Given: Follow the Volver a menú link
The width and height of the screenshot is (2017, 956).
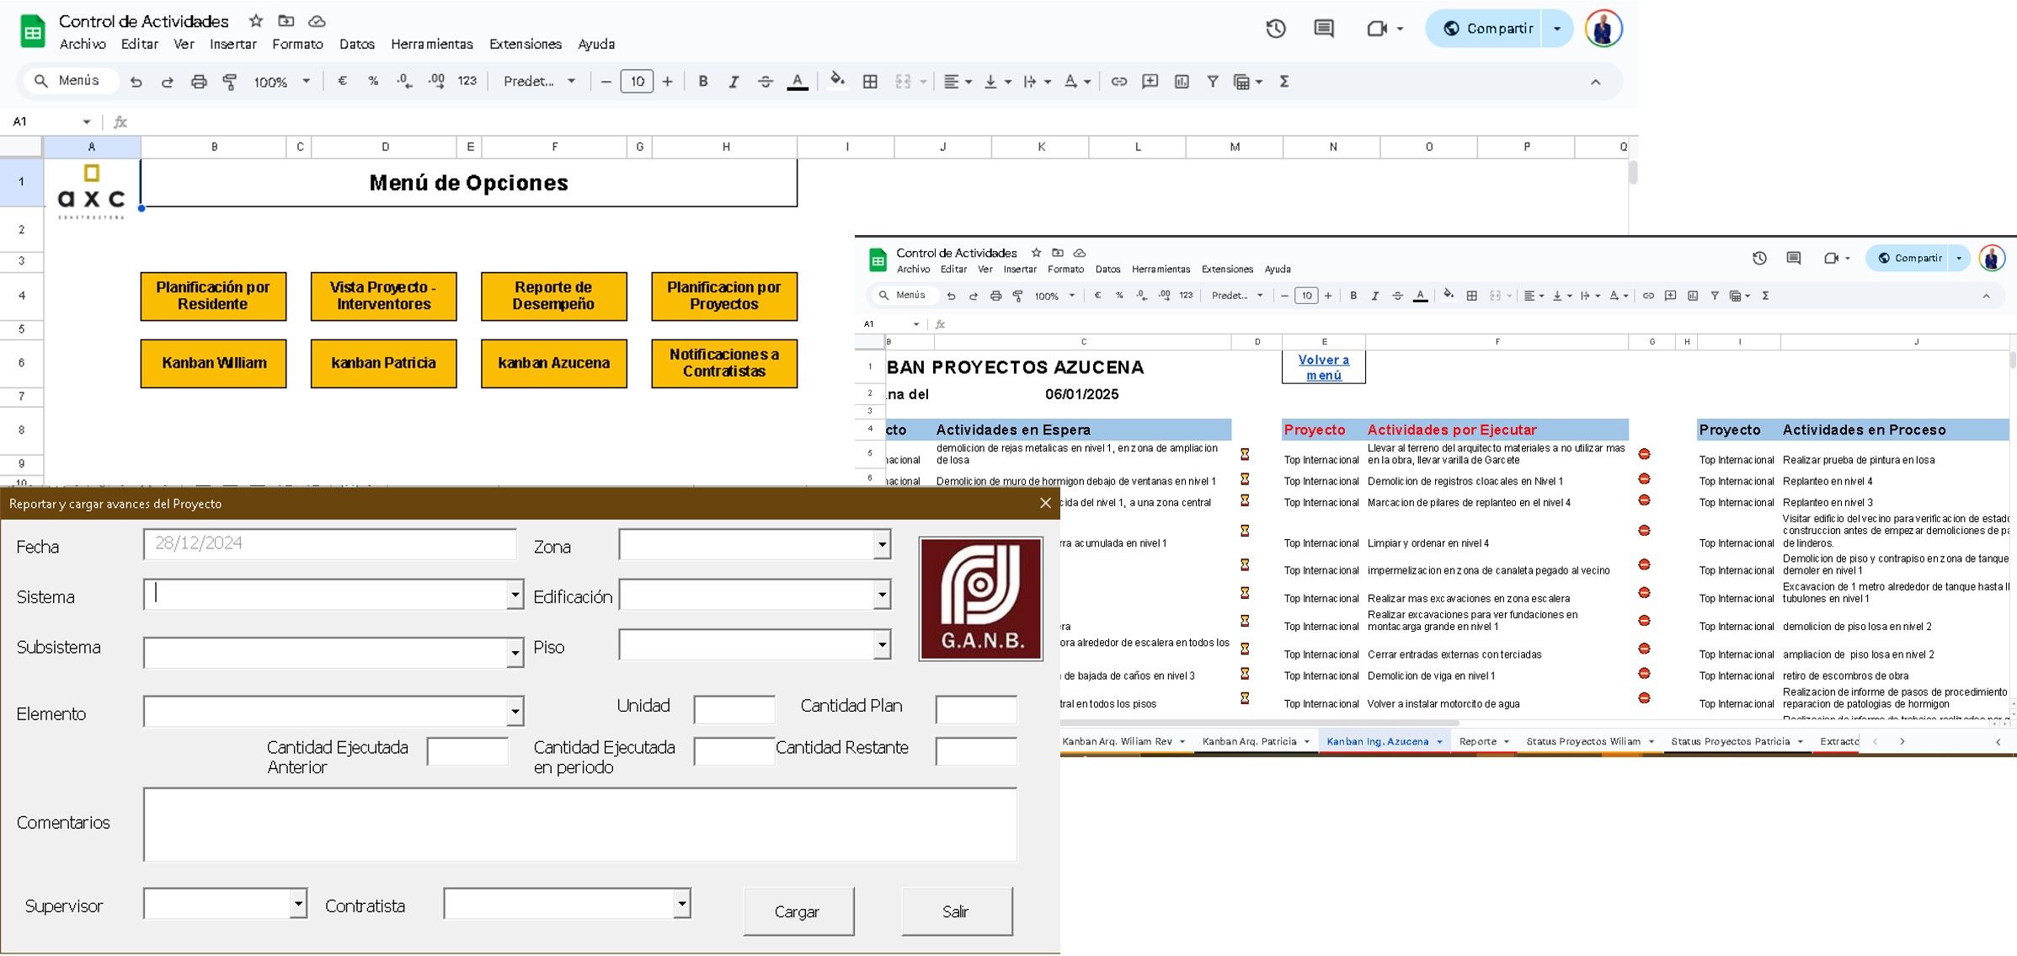Looking at the screenshot, I should 1324,367.
